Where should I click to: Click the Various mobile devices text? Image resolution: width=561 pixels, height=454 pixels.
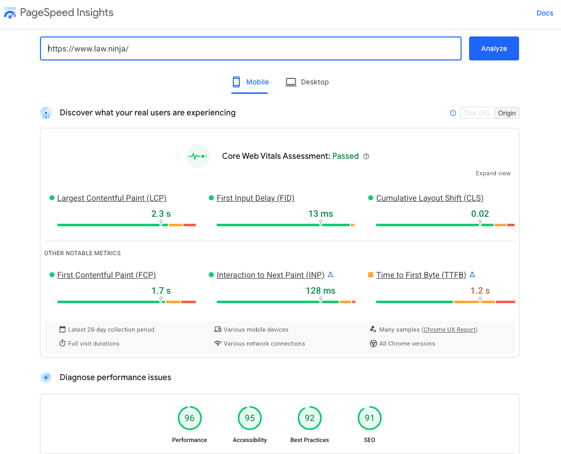coord(256,330)
